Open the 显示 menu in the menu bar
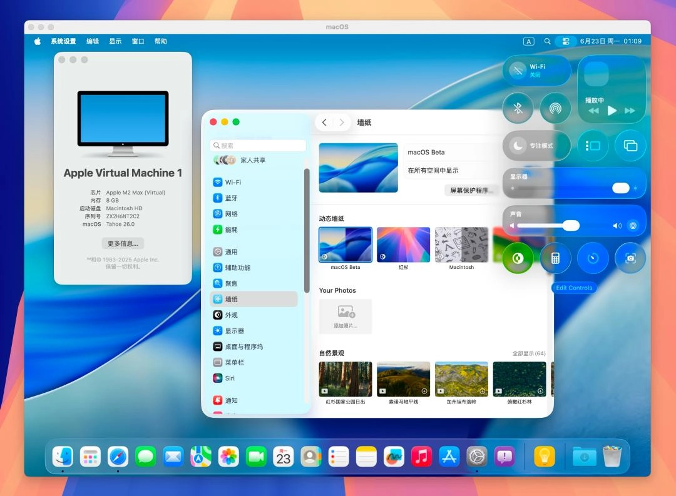This screenshot has height=496, width=676. point(115,41)
